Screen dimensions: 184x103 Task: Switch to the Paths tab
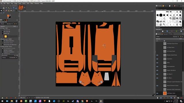pos(170,34)
